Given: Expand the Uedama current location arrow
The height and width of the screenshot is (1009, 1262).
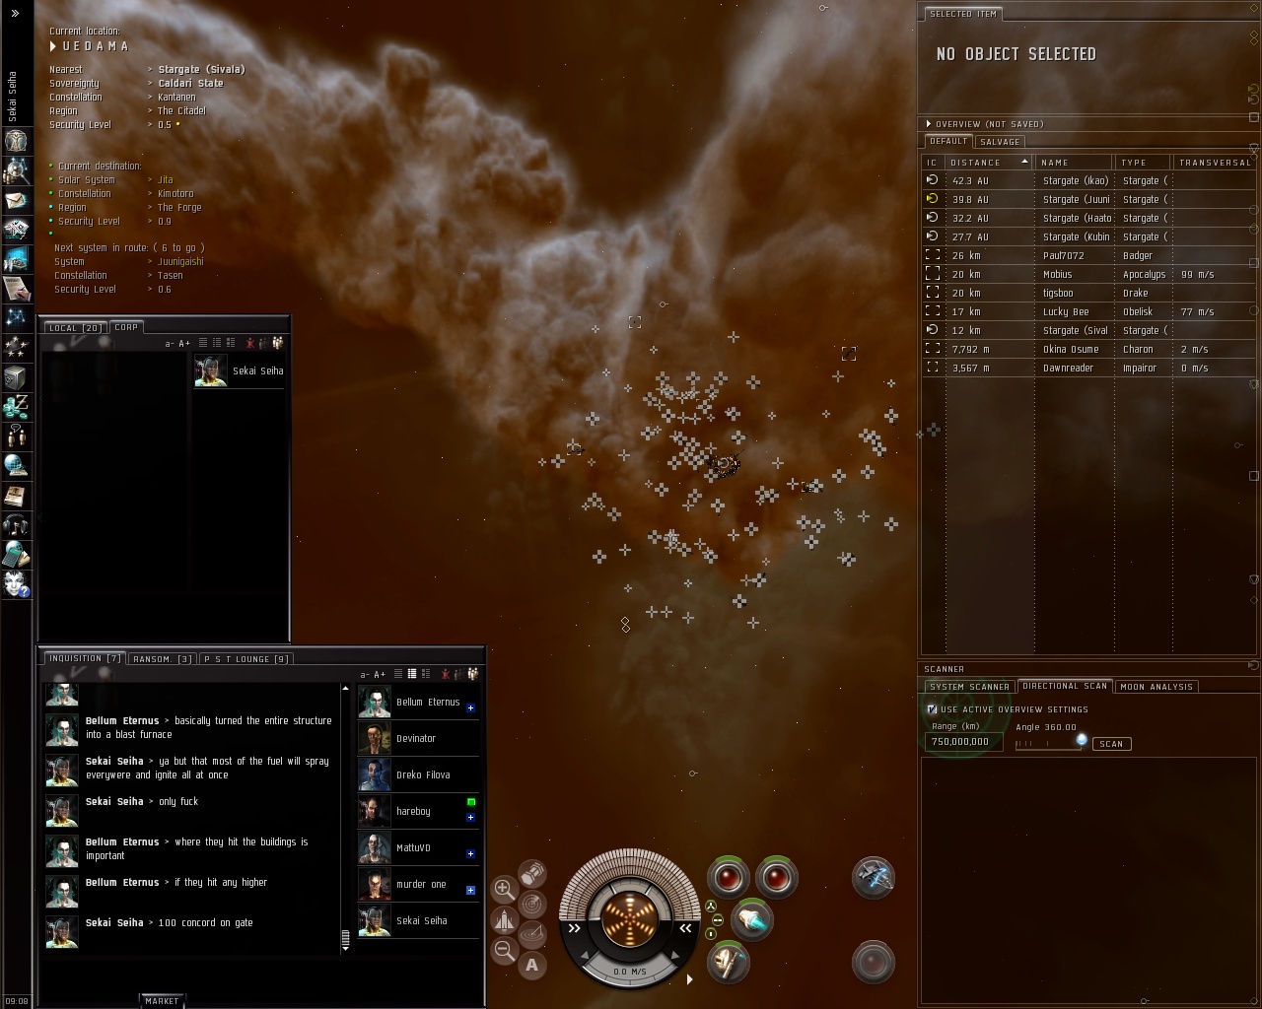Looking at the screenshot, I should (x=53, y=46).
